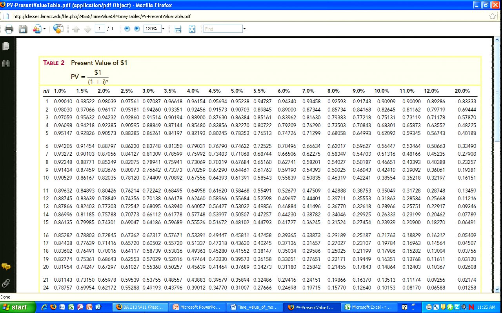502x313 pixels.
Task: Open the Comments panel in sidebar
Action: pyautogui.click(x=6, y=267)
